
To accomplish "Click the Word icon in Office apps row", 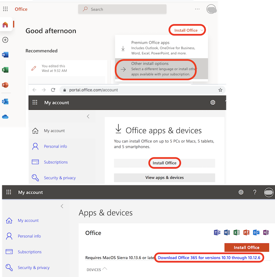I will (227, 232).
